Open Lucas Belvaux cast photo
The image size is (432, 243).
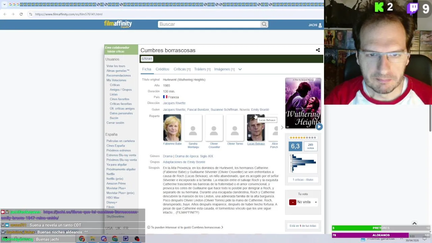pos(256,128)
